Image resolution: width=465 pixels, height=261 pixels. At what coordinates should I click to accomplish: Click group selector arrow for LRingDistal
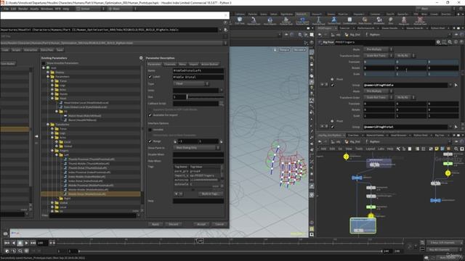(456, 127)
